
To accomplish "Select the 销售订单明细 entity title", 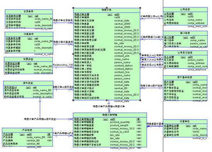I will click(x=109, y=115).
